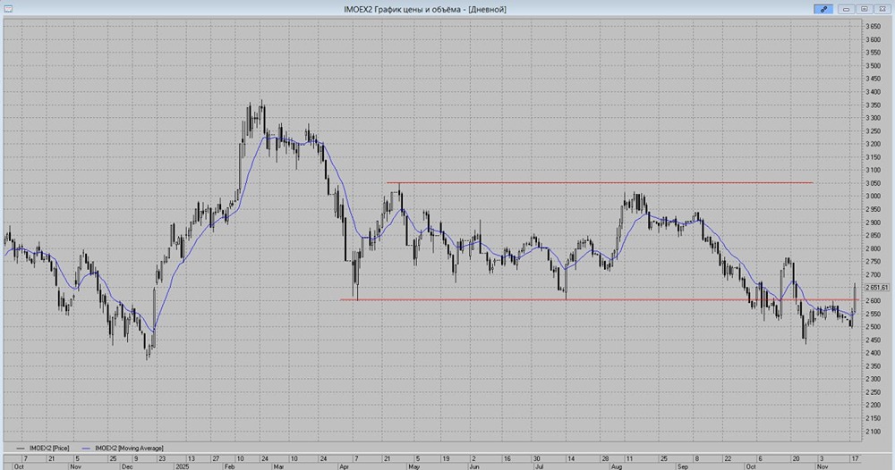
Task: Click the Dec month label on timeline
Action: [127, 466]
